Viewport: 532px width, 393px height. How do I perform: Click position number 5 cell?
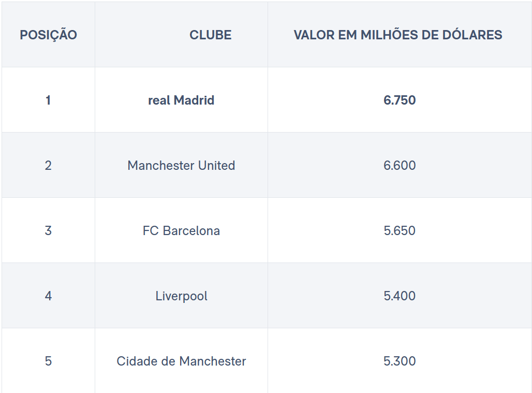48,360
